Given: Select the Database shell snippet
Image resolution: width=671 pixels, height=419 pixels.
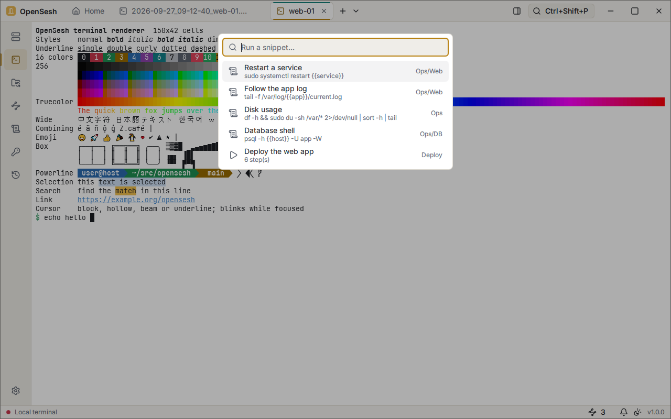Looking at the screenshot, I should point(335,134).
